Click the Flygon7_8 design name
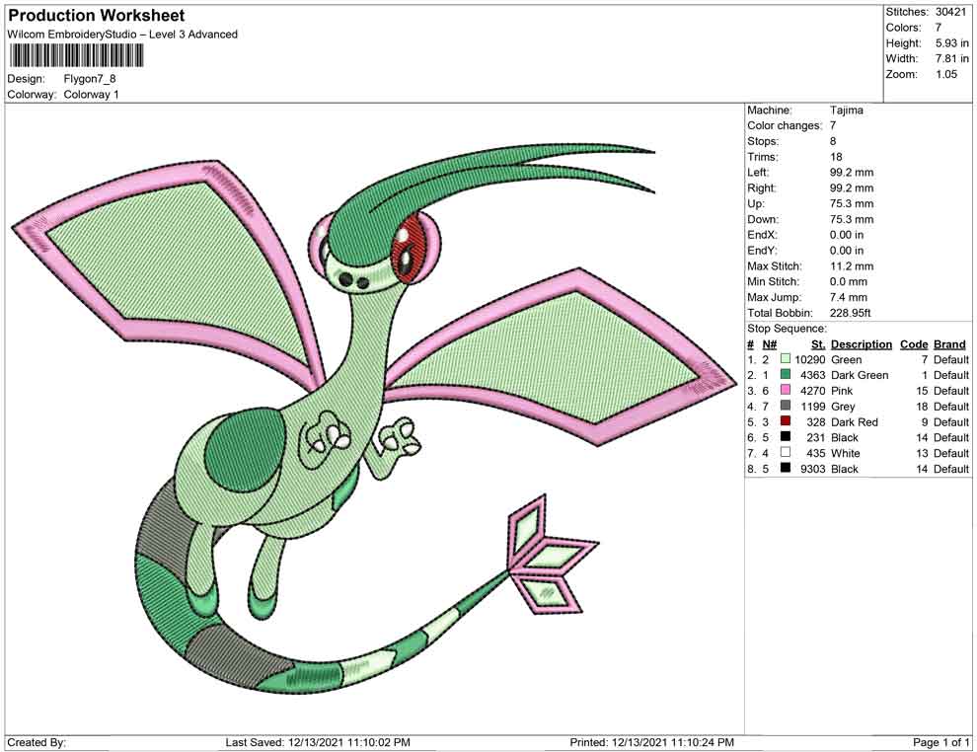This screenshot has height=752, width=977. click(90, 79)
